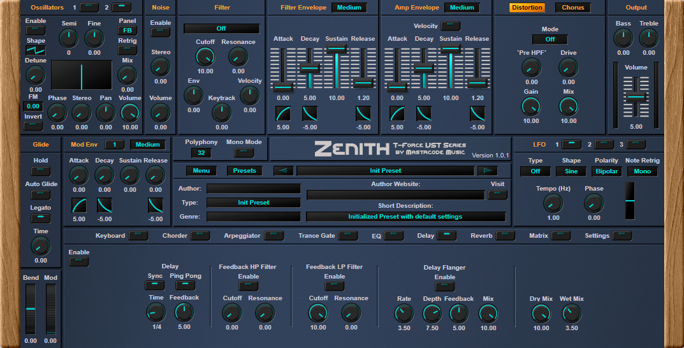Click the Polyphony value field 32
684x348 pixels.
point(201,152)
